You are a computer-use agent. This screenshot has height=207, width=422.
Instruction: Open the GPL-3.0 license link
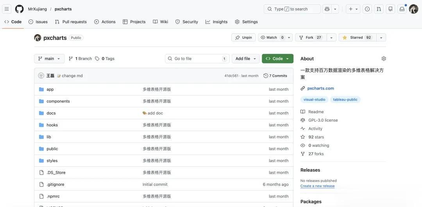pyautogui.click(x=323, y=120)
